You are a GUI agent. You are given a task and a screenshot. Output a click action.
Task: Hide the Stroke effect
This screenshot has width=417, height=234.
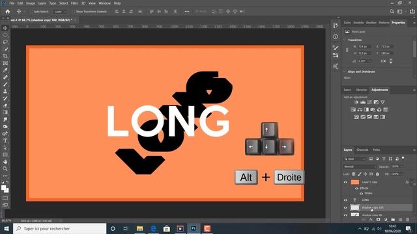pyautogui.click(x=361, y=194)
